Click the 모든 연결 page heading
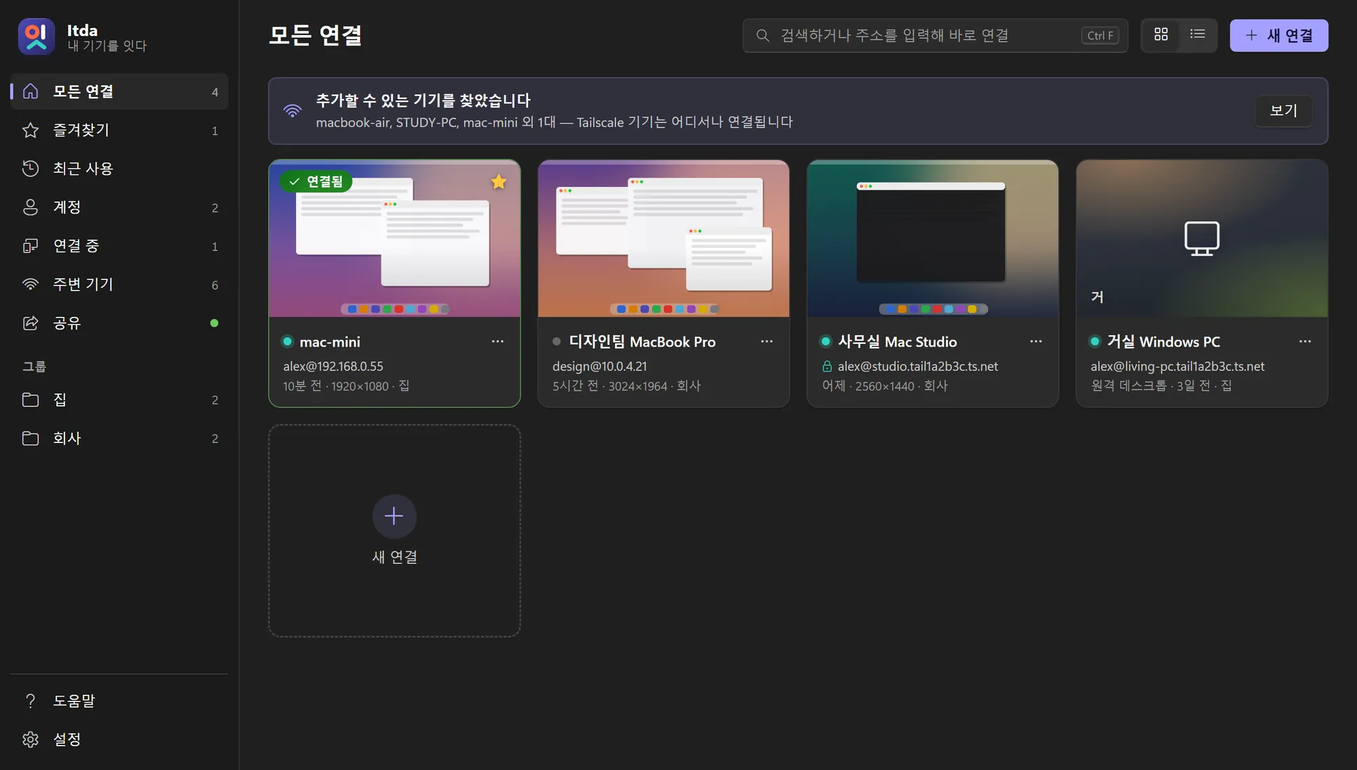The width and height of the screenshot is (1357, 770). (316, 35)
